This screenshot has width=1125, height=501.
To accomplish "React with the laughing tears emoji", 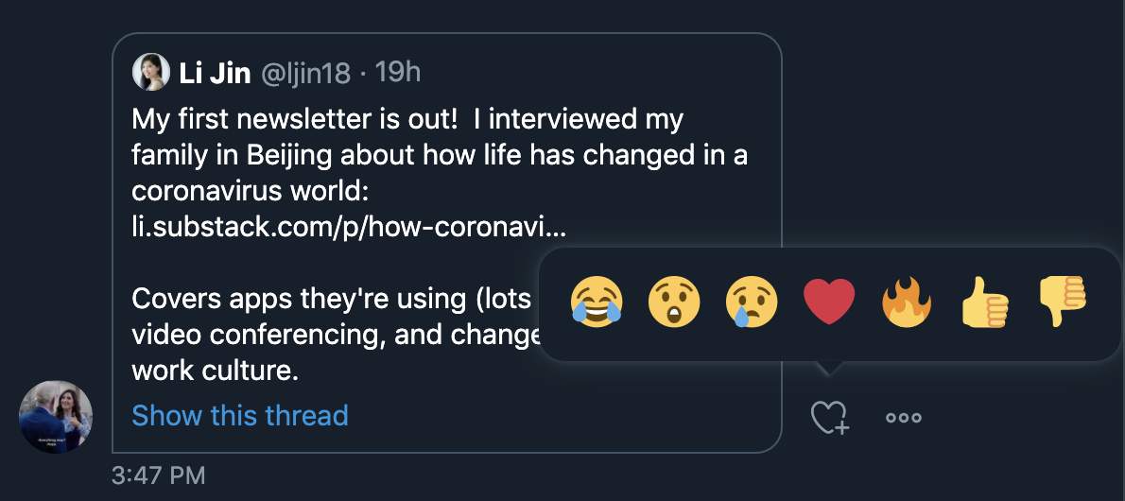I will tap(597, 302).
